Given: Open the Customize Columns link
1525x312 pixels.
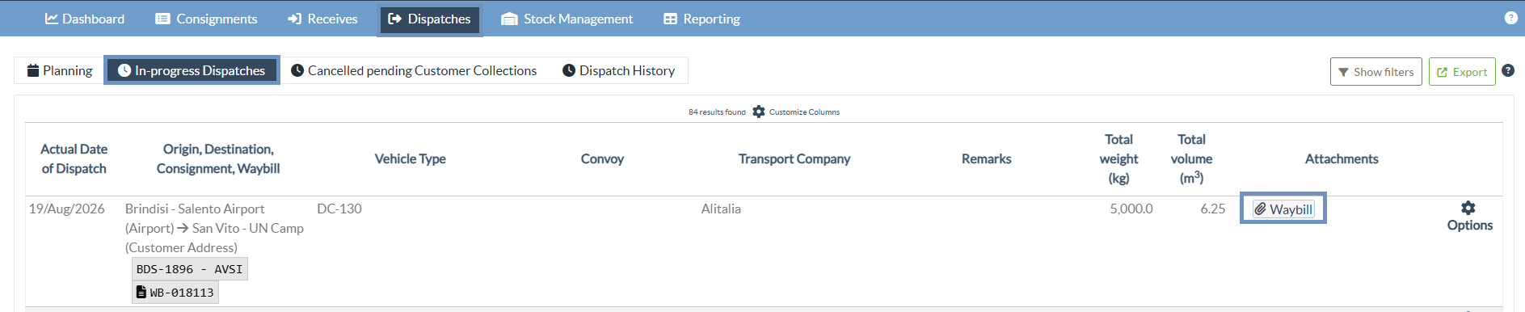Looking at the screenshot, I should tap(804, 112).
